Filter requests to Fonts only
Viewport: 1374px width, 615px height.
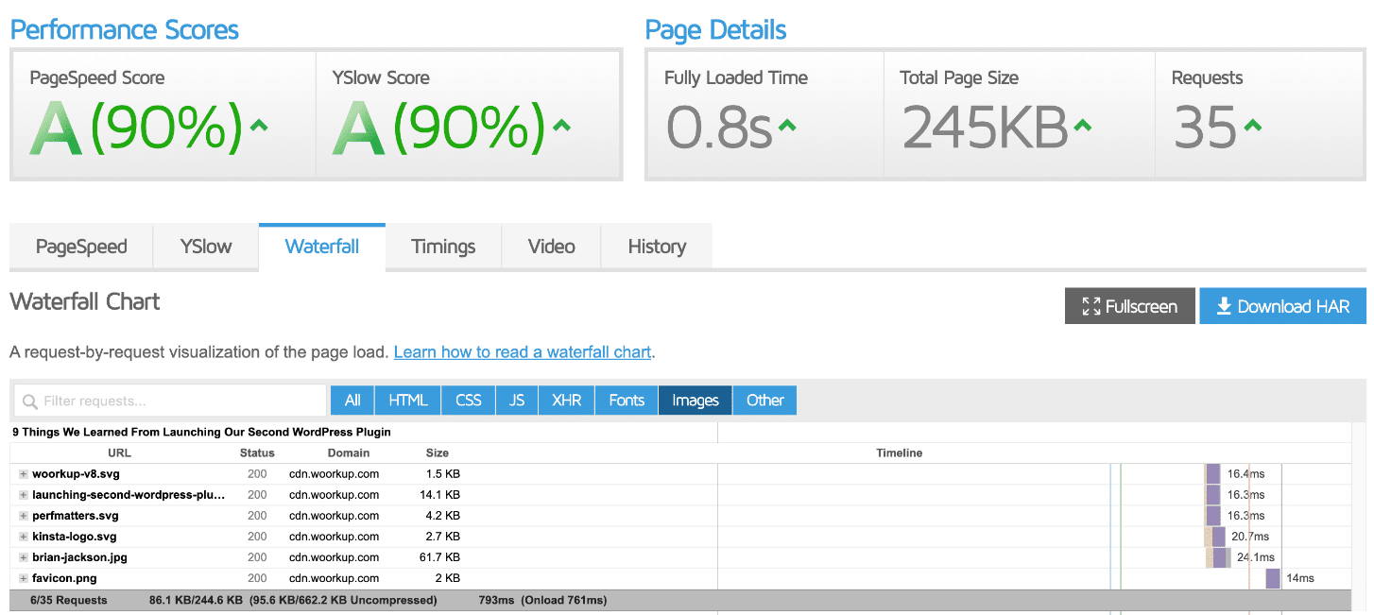627,401
